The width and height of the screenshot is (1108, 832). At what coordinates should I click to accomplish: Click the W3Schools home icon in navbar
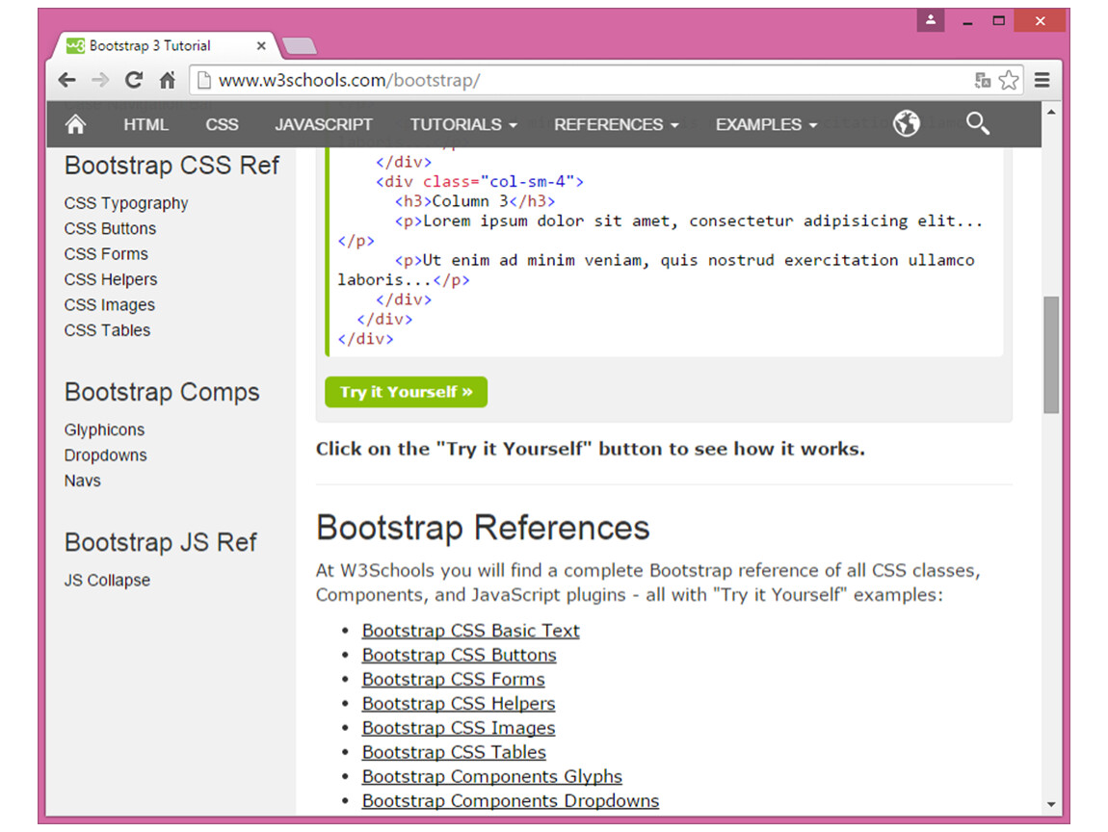75,124
